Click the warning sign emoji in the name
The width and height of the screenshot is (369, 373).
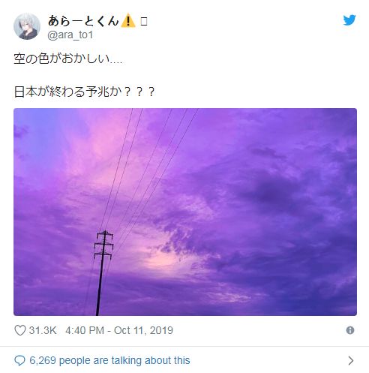point(127,20)
